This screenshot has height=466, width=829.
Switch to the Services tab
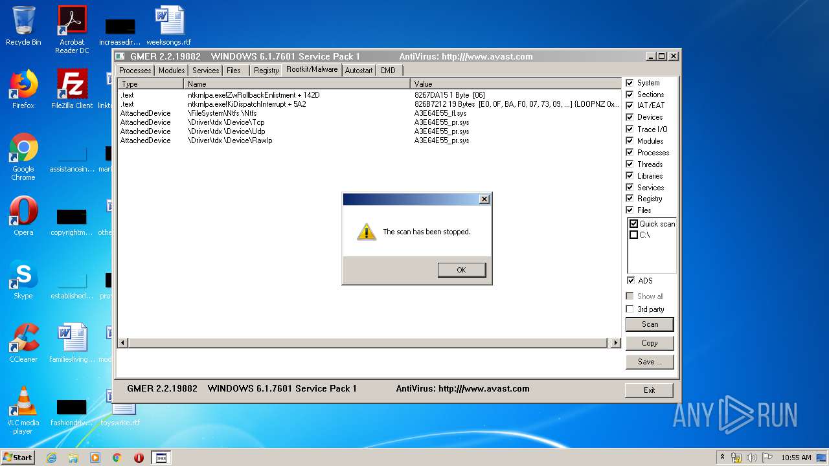[x=206, y=71]
